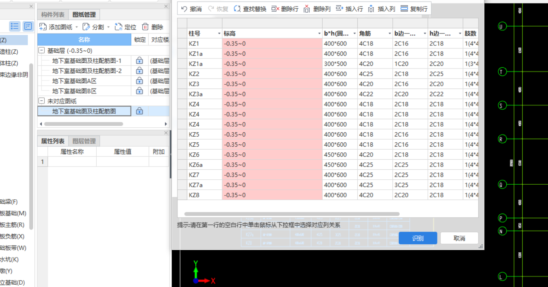The width and height of the screenshot is (548, 287).
Task: Switch to detailed list view icon
Action: pyautogui.click(x=28, y=26)
